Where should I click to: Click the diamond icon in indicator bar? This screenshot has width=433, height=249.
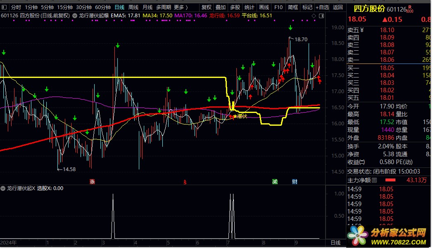pyautogui.click(x=314, y=16)
